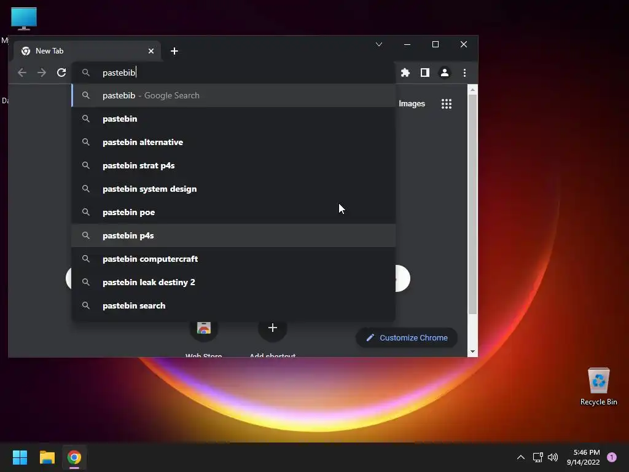629x472 pixels.
Task: Select the New Tab tab
Action: point(87,51)
